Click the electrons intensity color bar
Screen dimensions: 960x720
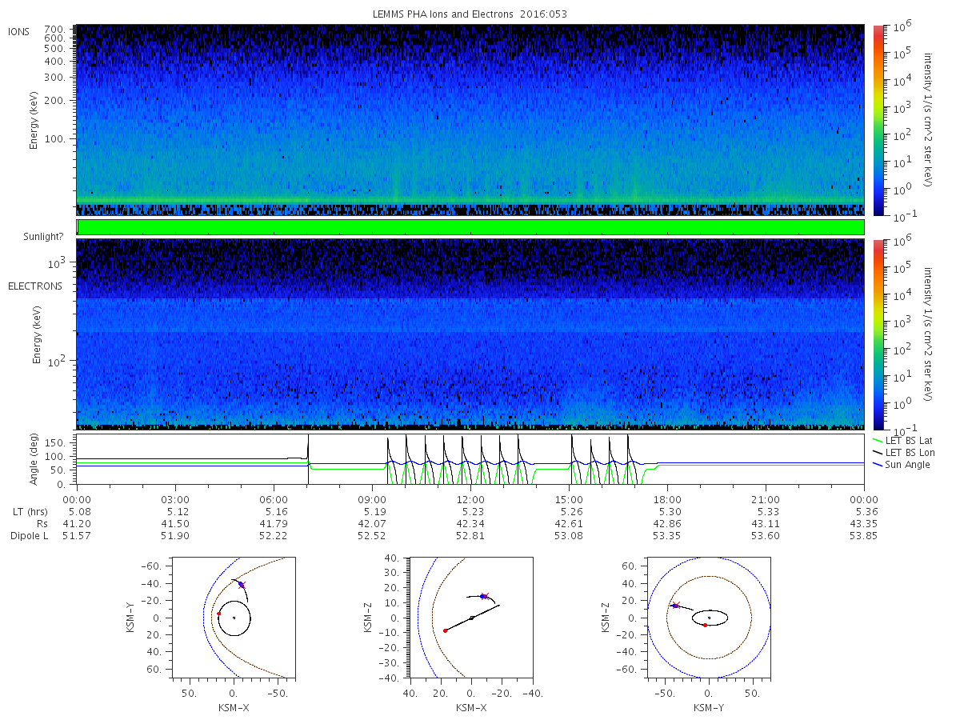tap(878, 334)
